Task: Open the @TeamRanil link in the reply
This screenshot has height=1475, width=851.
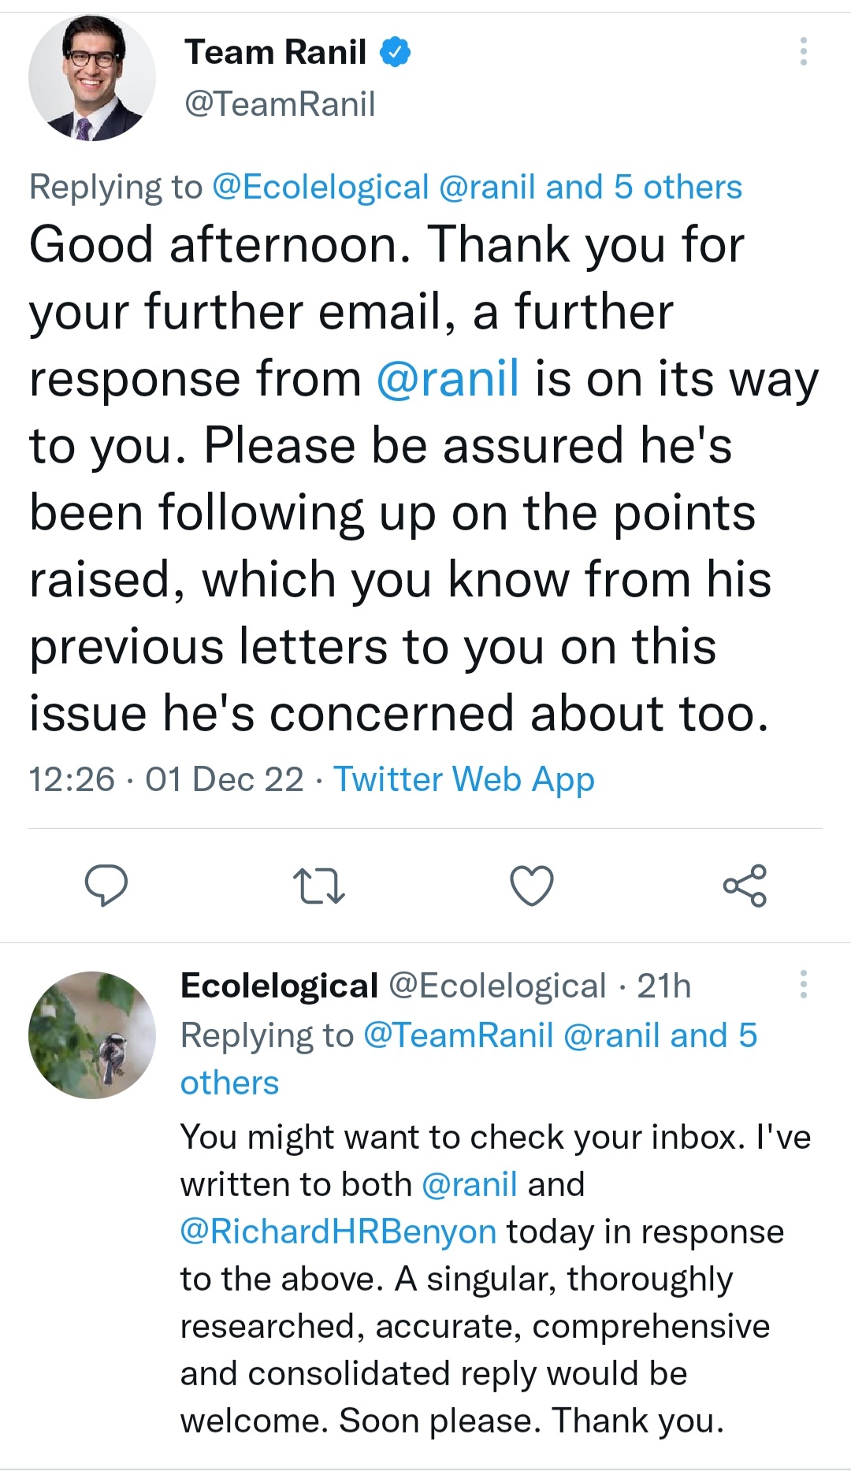Action: click(x=458, y=1035)
